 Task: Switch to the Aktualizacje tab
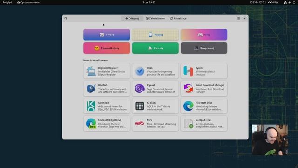click(x=178, y=19)
